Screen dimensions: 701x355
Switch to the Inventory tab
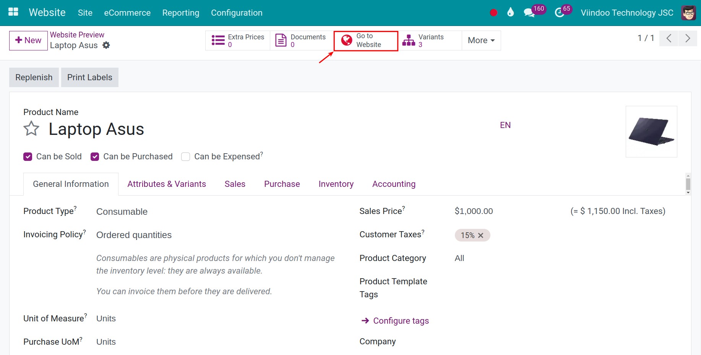(336, 184)
